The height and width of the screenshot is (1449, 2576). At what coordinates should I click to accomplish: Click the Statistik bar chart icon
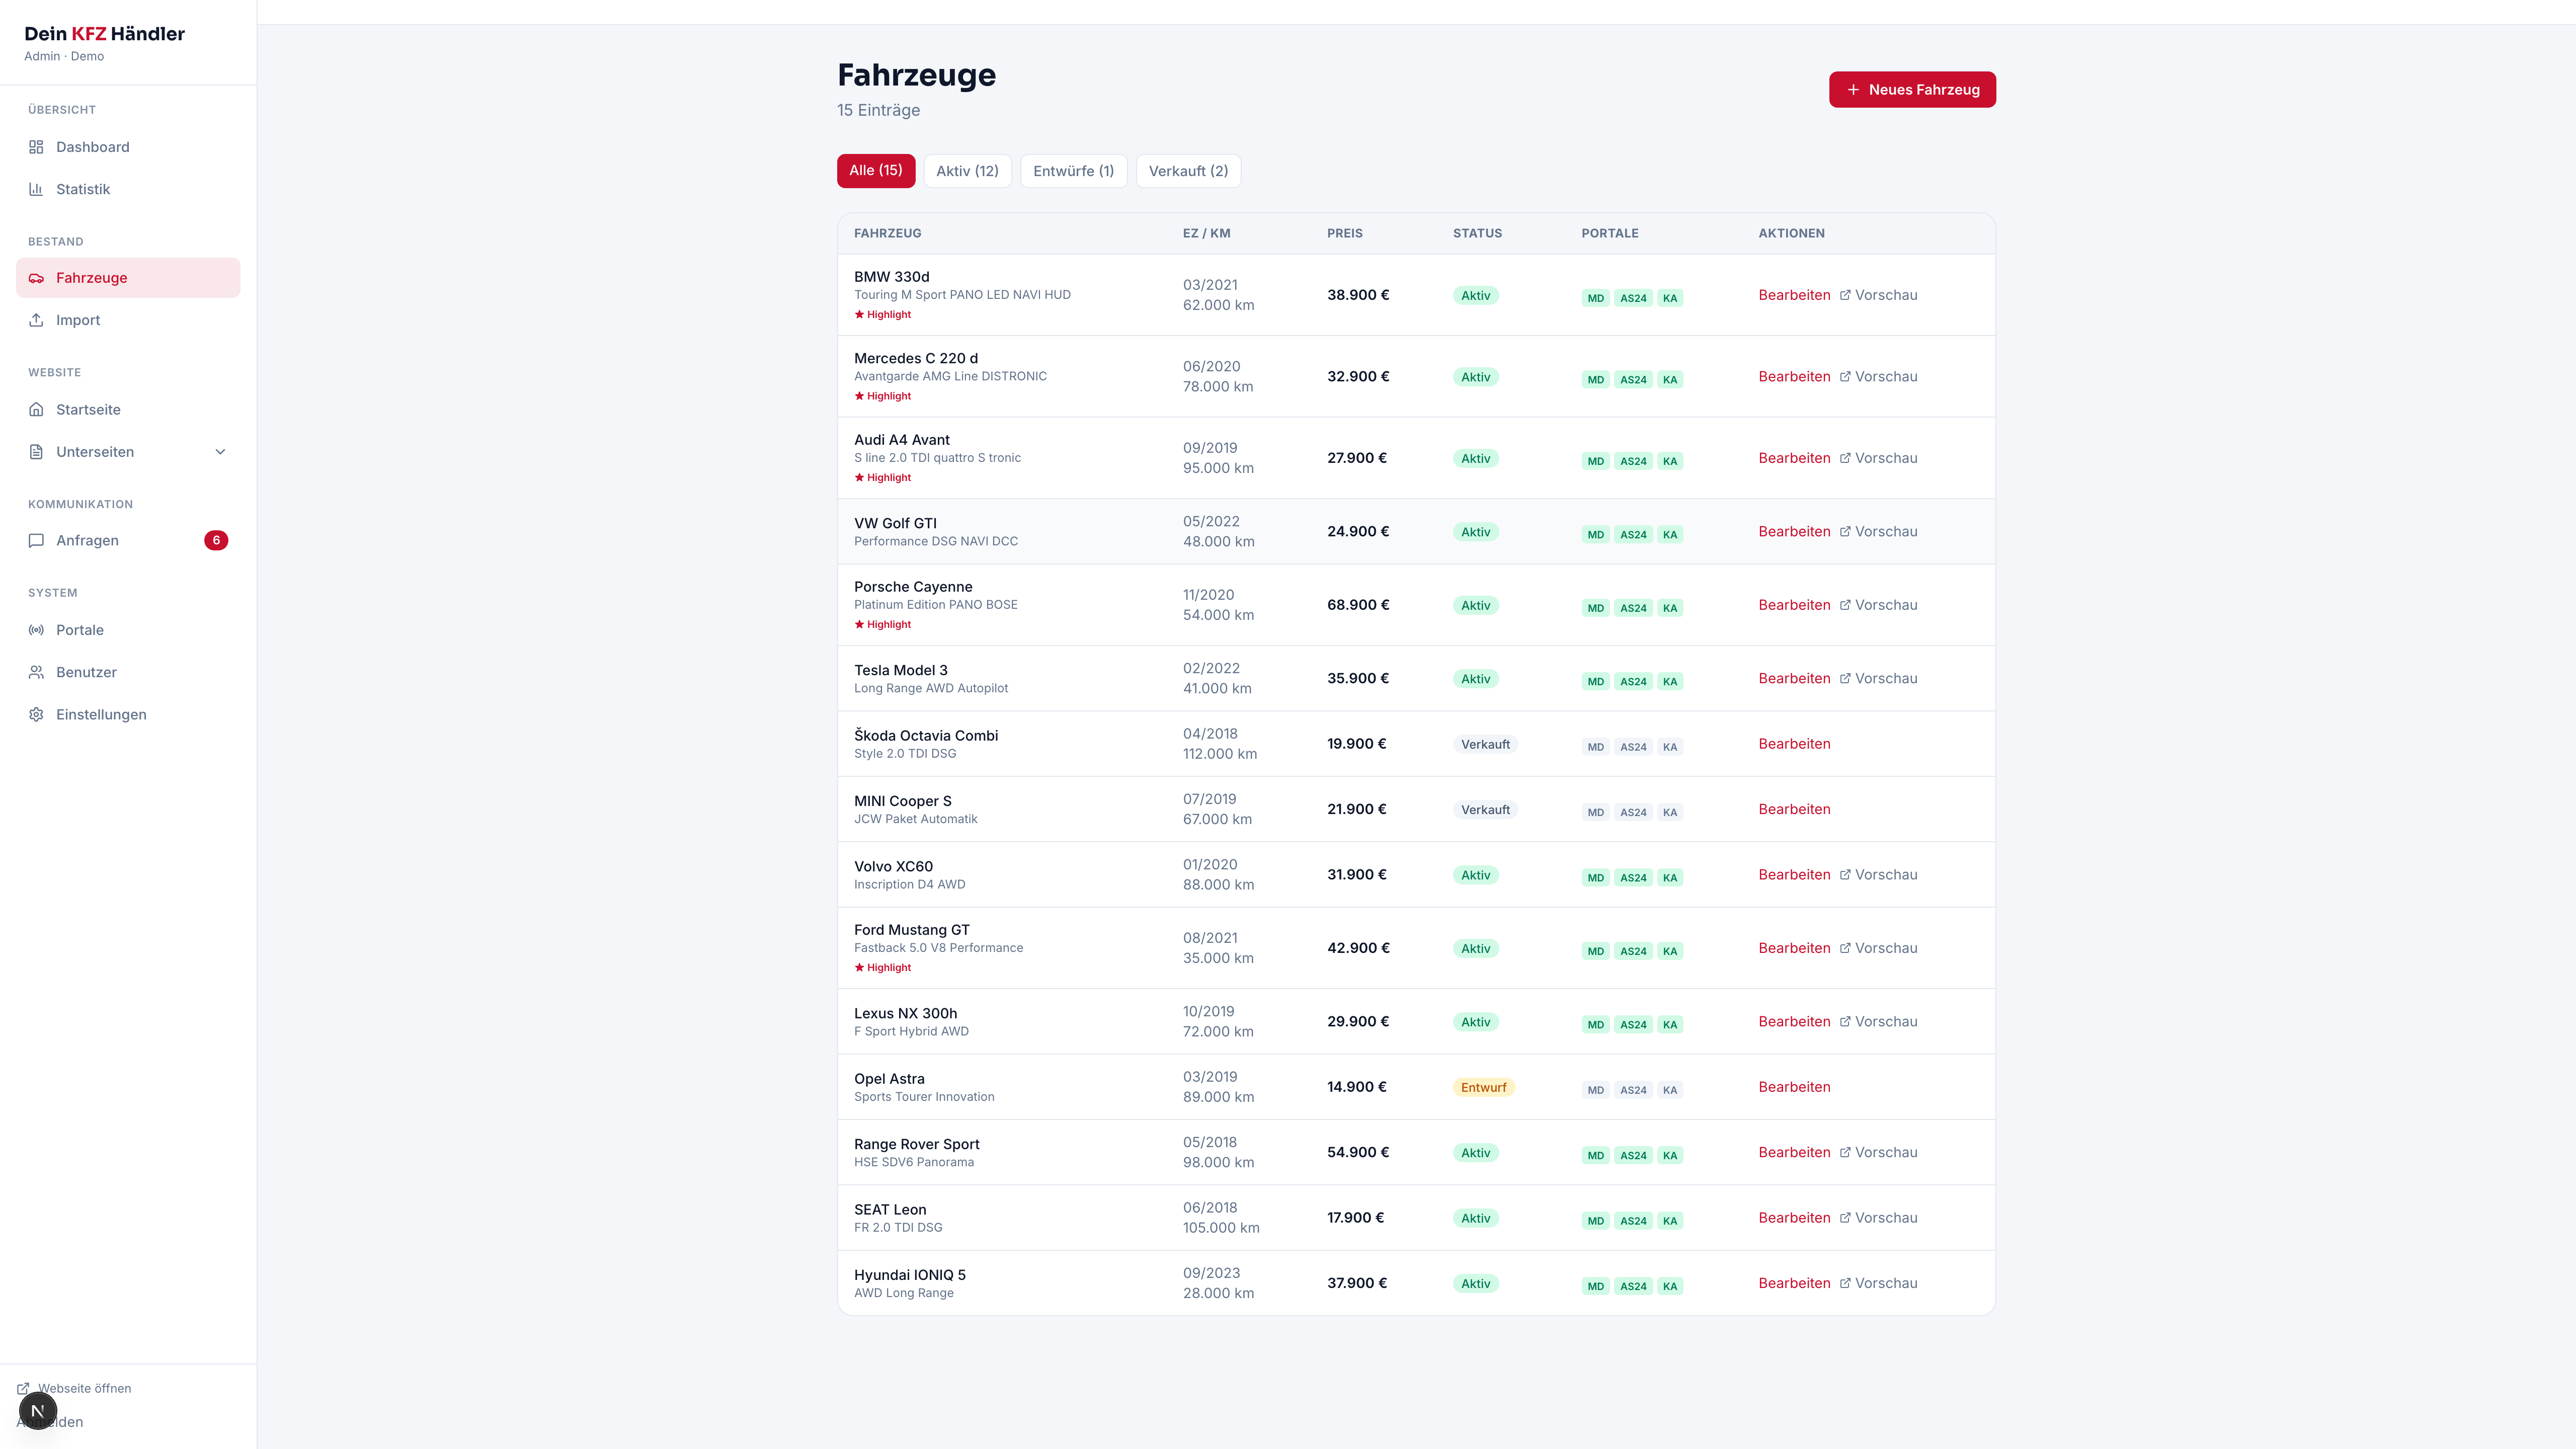pos(36,189)
